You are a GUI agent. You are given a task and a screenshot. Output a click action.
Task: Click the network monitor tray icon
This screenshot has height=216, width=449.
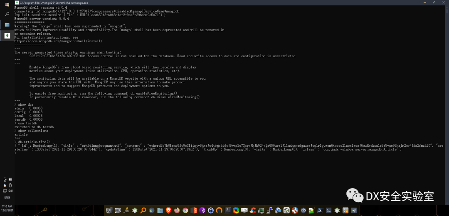pyautogui.click(x=5, y=191)
